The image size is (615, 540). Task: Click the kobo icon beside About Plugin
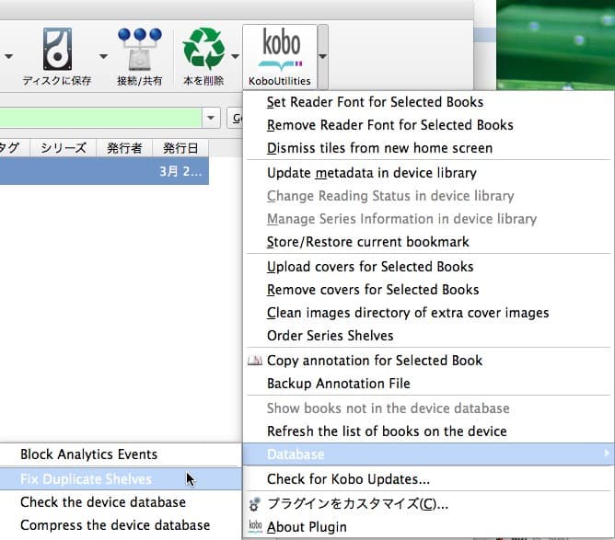tap(255, 527)
